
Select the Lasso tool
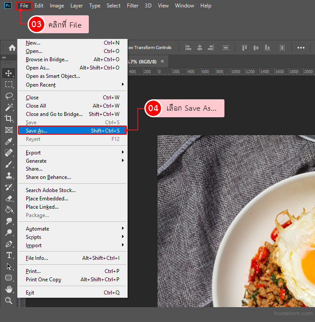coord(9,96)
